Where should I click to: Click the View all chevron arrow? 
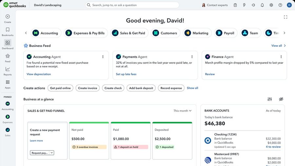point(285,46)
